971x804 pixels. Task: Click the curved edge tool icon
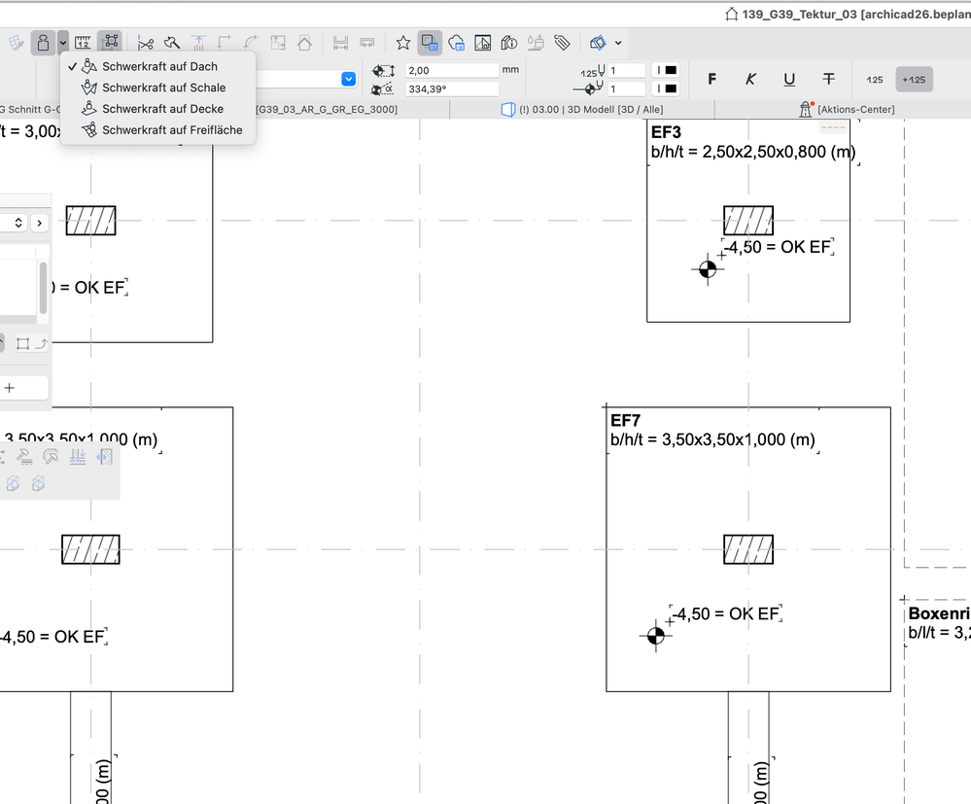(251, 43)
